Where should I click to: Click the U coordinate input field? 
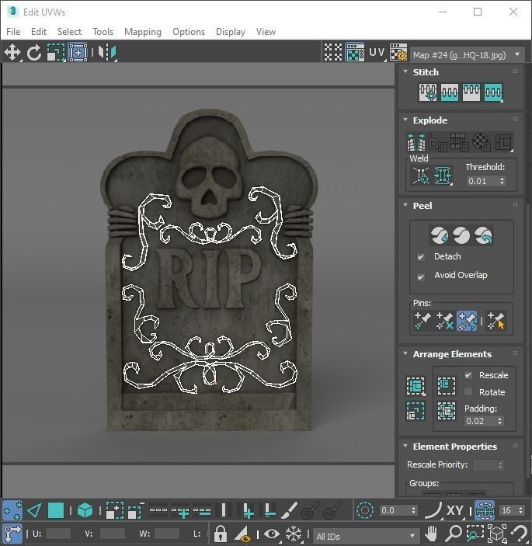coord(57,534)
